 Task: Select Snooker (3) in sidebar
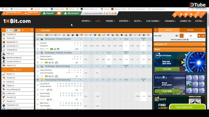[18, 97]
